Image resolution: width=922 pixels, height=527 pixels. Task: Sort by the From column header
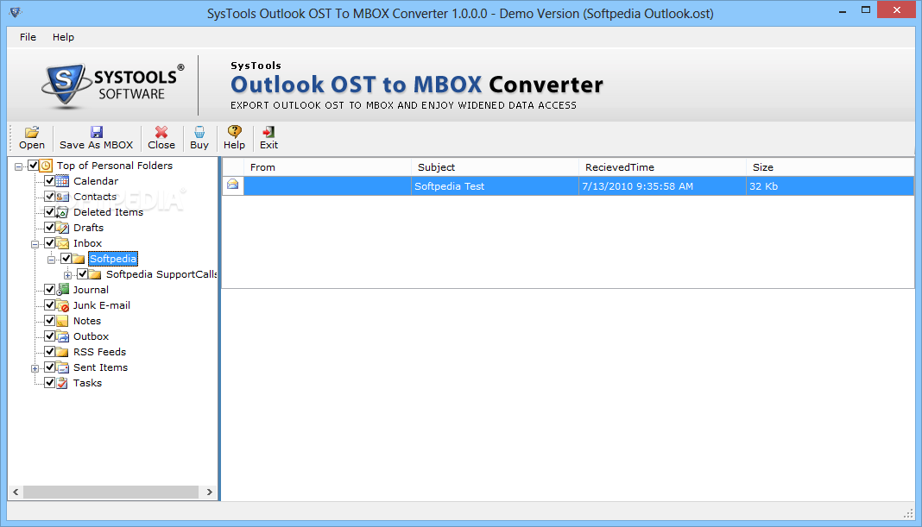pos(327,167)
